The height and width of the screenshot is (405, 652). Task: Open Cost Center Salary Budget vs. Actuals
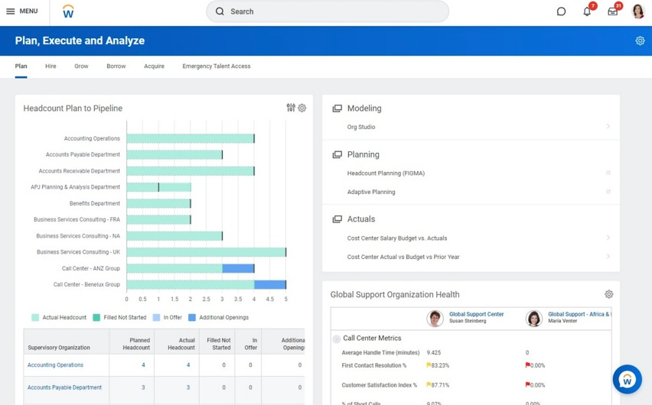pos(397,238)
